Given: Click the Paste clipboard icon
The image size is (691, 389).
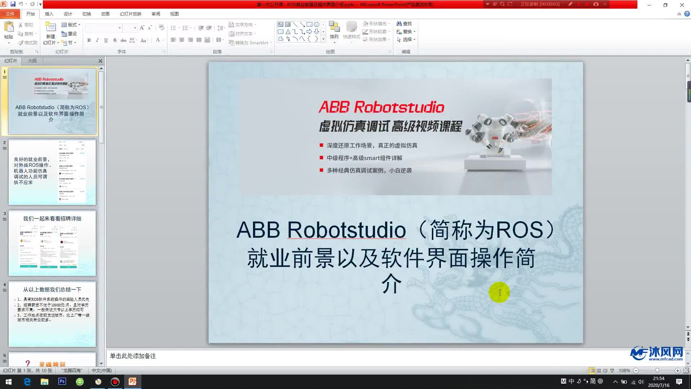Looking at the screenshot, I should pyautogui.click(x=9, y=27).
